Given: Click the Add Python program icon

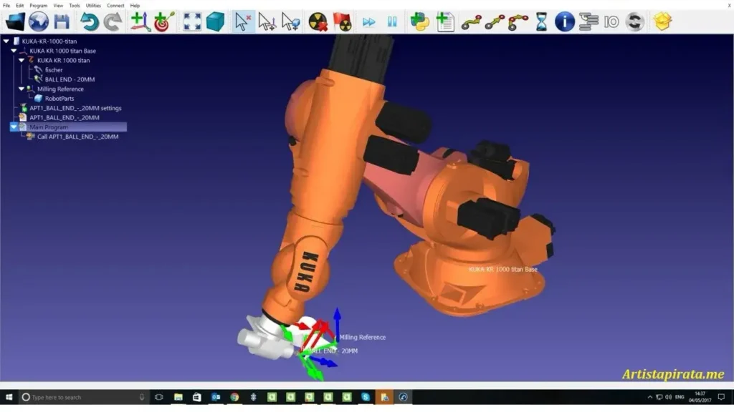Looking at the screenshot, I should [420, 21].
